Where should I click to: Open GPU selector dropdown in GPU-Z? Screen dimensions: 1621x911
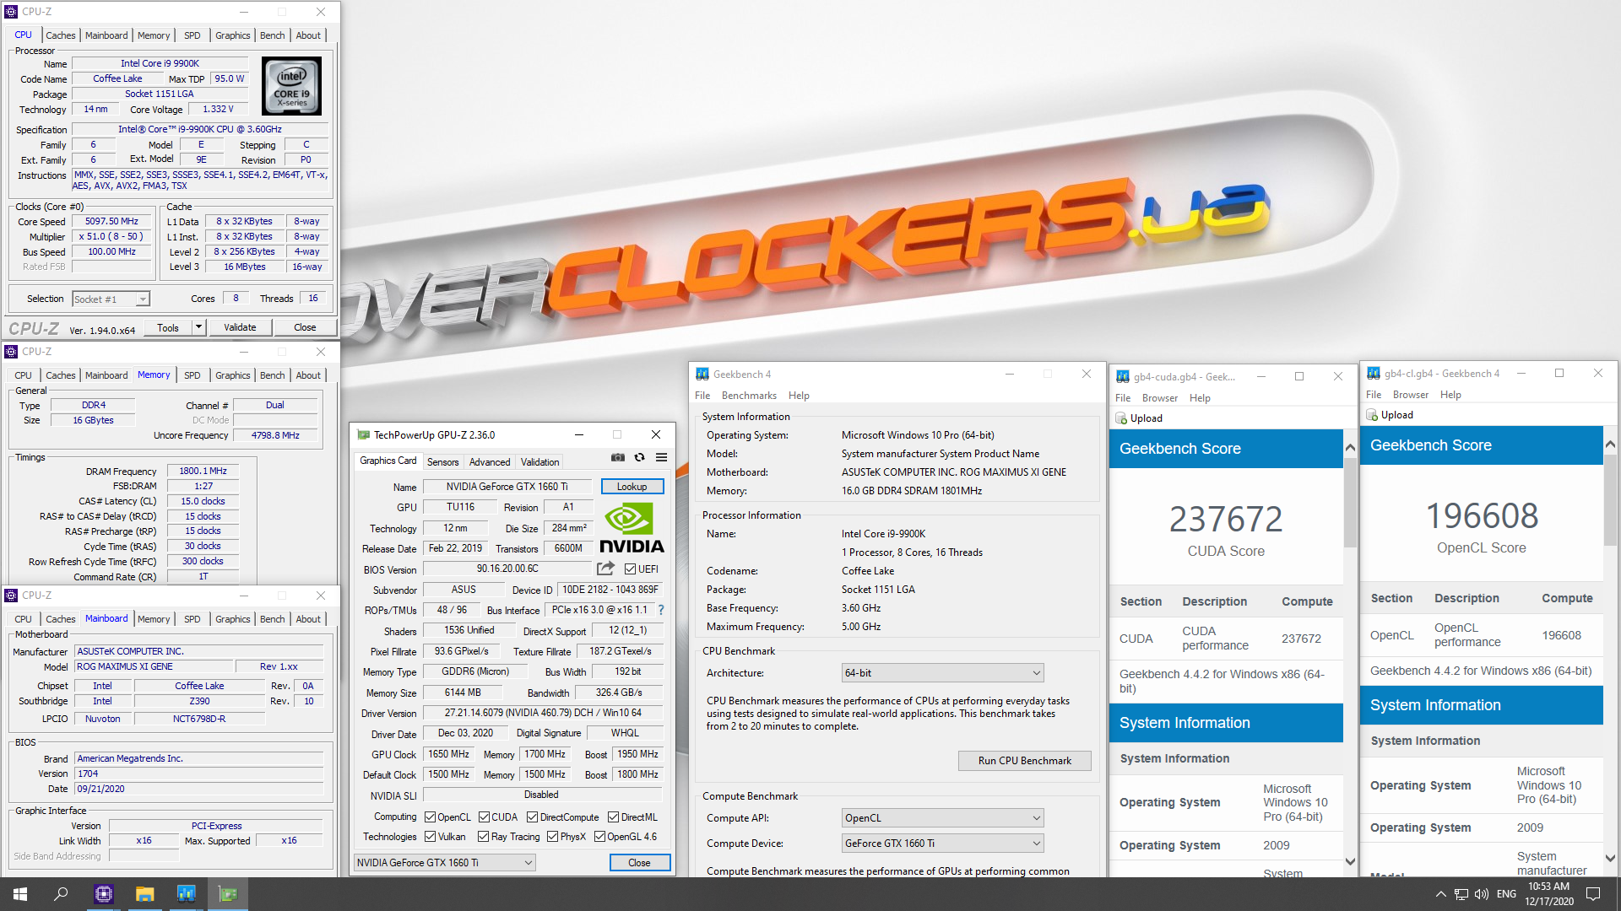click(x=444, y=862)
